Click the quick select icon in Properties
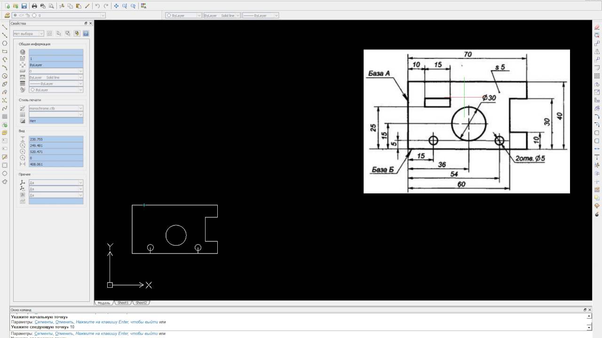The image size is (602, 338). (x=77, y=33)
